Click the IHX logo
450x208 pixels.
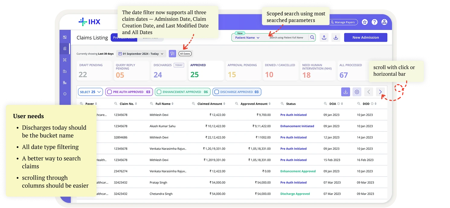tap(89, 22)
